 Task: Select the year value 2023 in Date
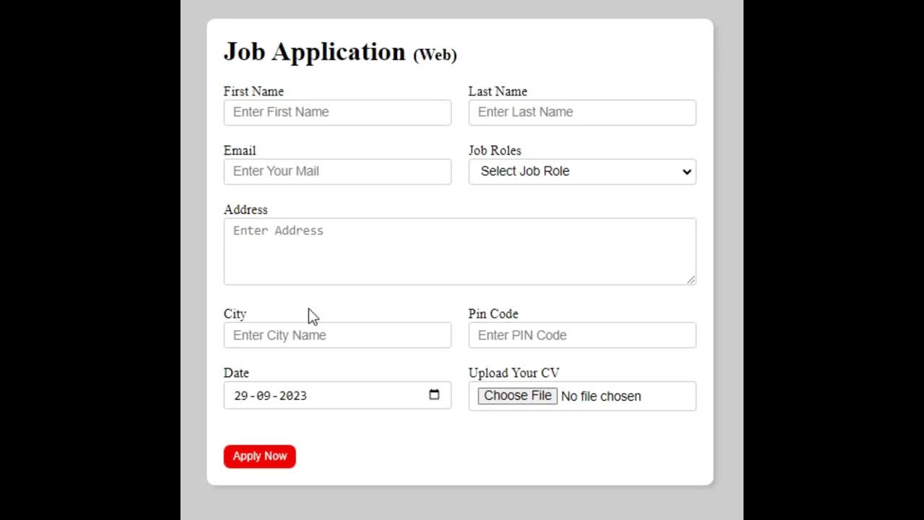pos(293,396)
